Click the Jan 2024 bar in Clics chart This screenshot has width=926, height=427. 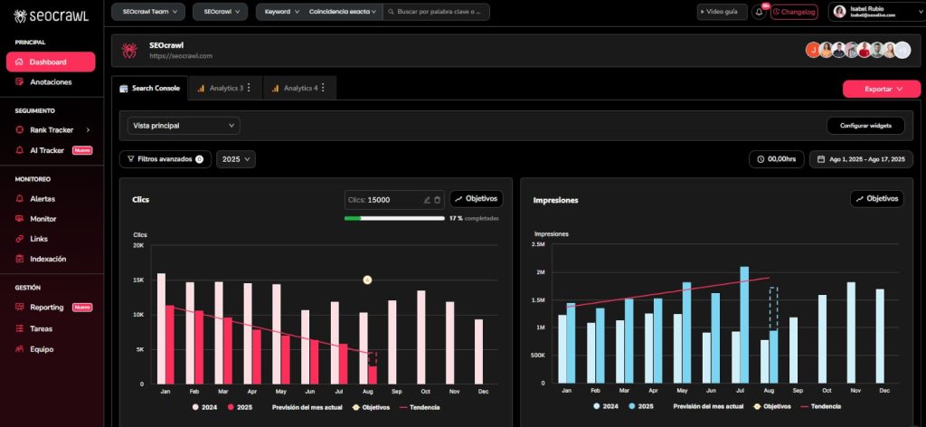pyautogui.click(x=161, y=329)
